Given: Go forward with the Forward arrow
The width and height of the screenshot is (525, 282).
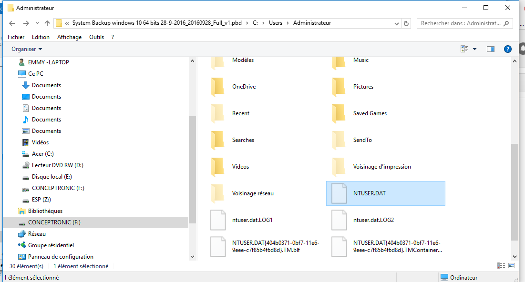Looking at the screenshot, I should [x=26, y=23].
